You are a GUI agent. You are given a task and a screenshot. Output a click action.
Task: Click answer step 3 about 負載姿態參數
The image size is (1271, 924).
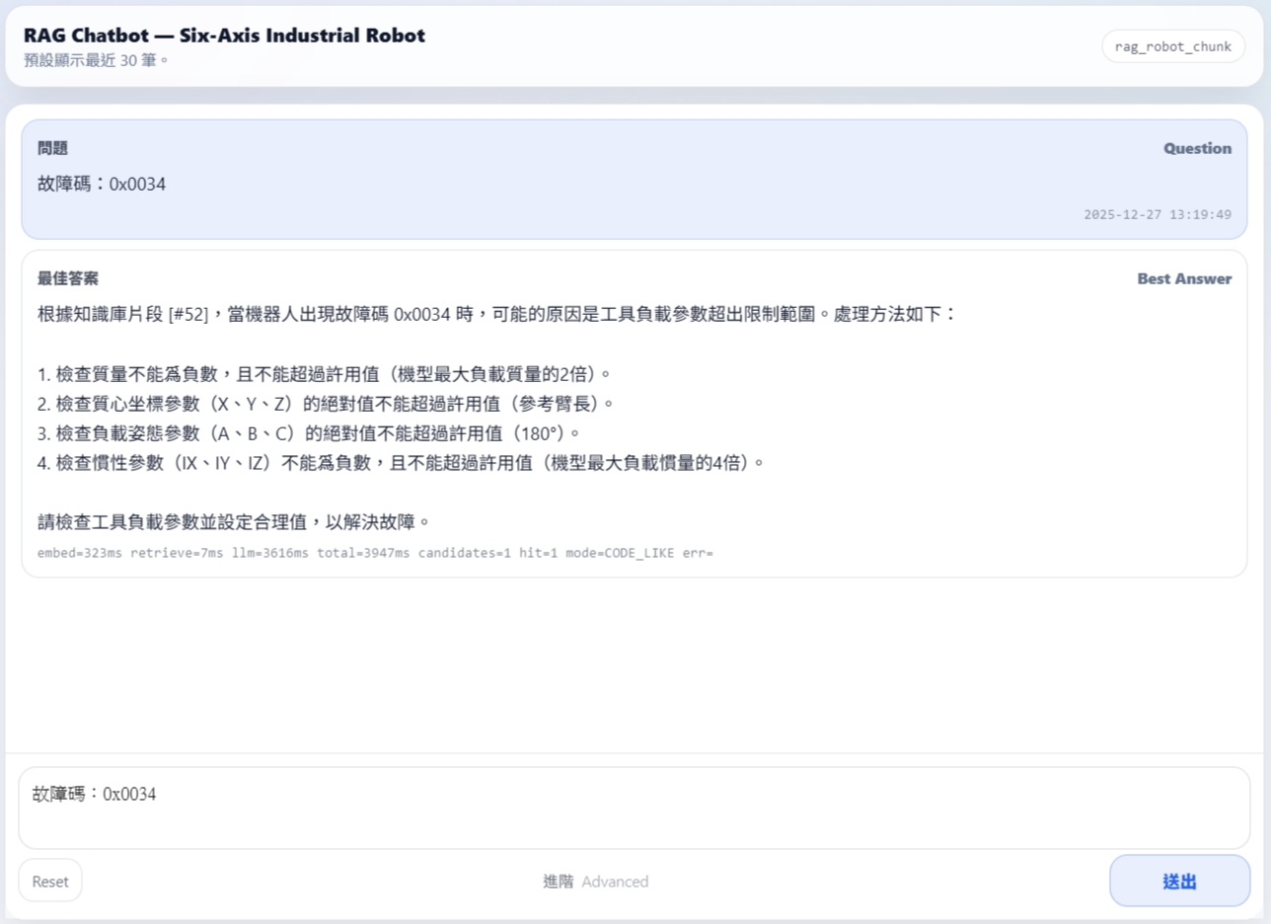(308, 433)
